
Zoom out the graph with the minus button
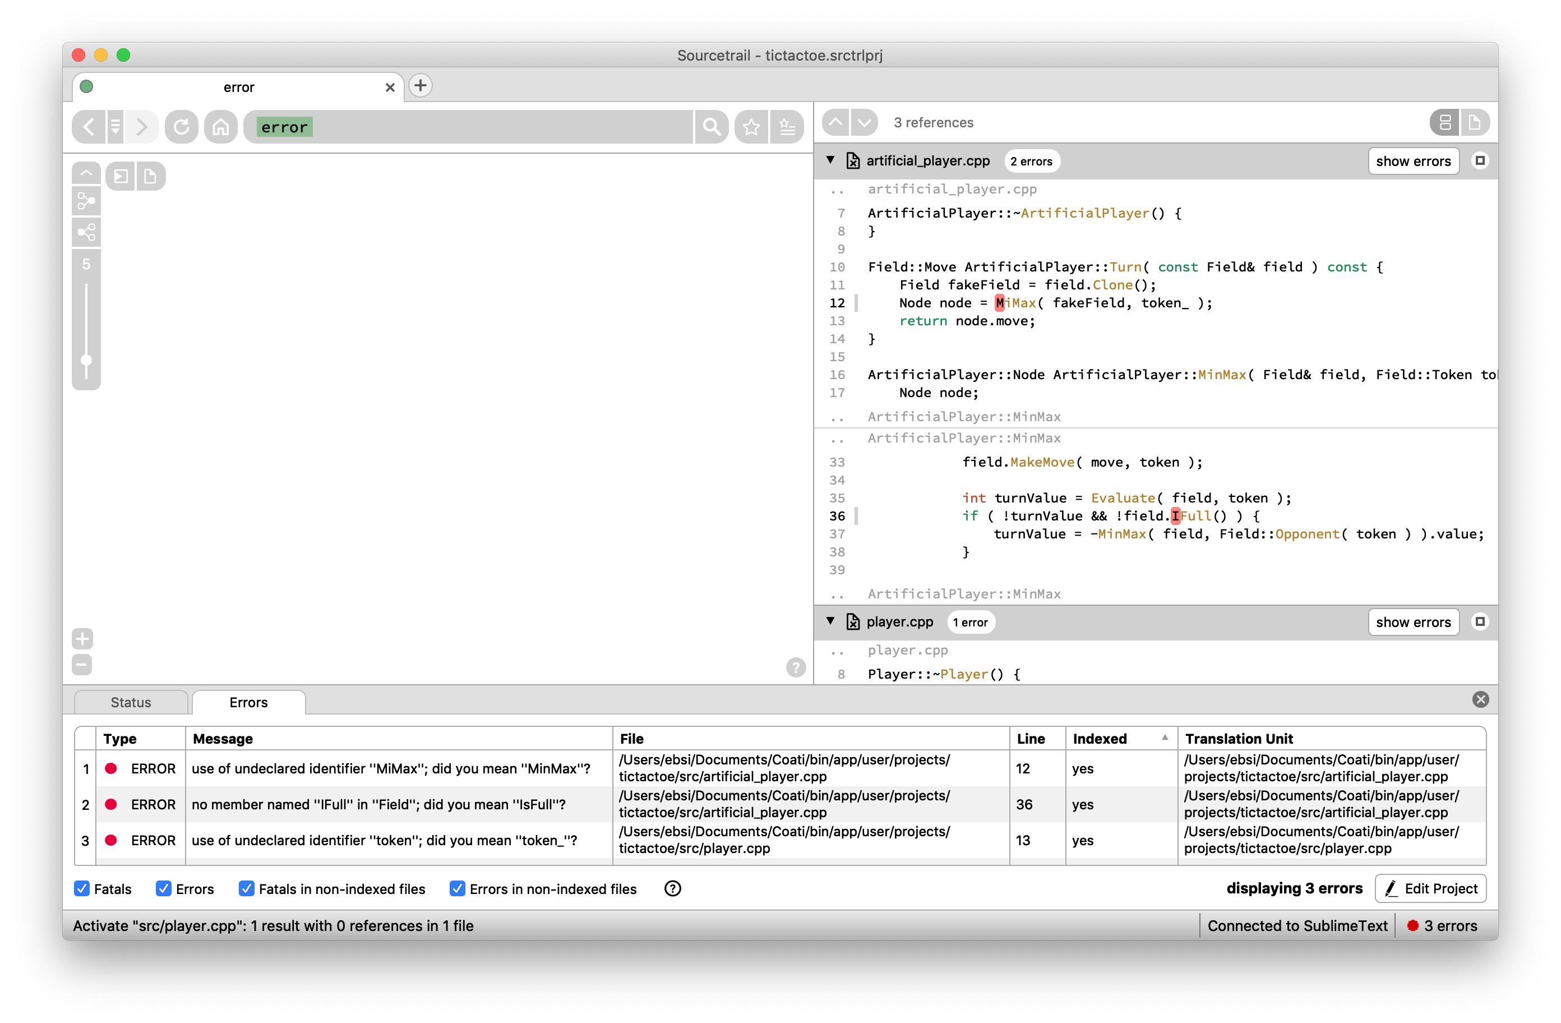82,664
